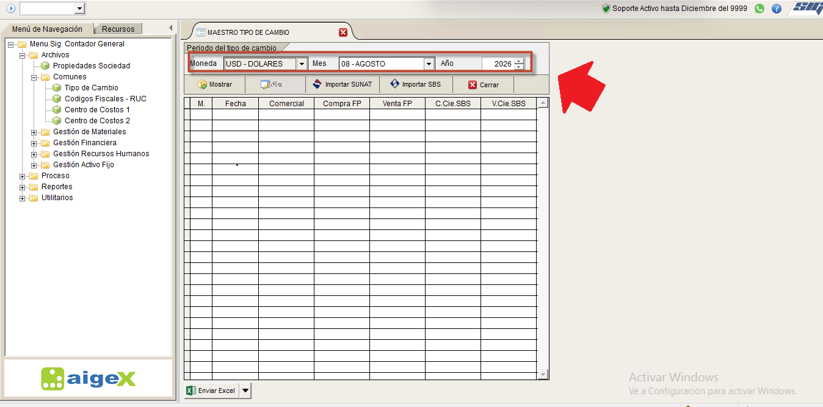Click the V.Cie.SBS column header
Screen dimensions: 823x407
(509, 103)
